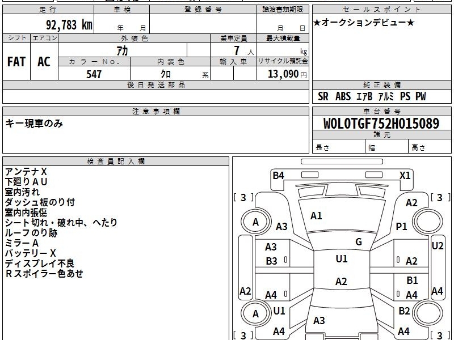Click the inspector note バッテリーX

30,253
